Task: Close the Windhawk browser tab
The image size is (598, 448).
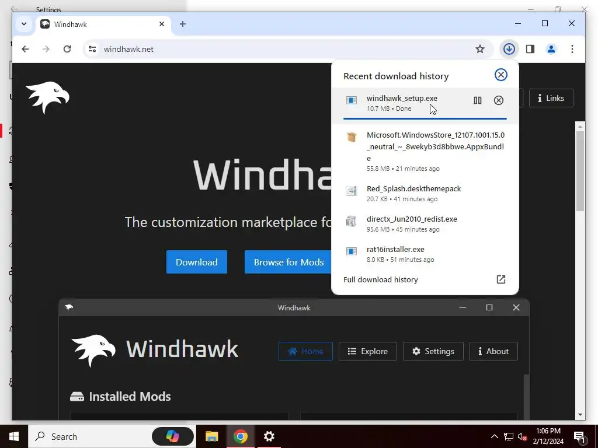Action: click(162, 24)
